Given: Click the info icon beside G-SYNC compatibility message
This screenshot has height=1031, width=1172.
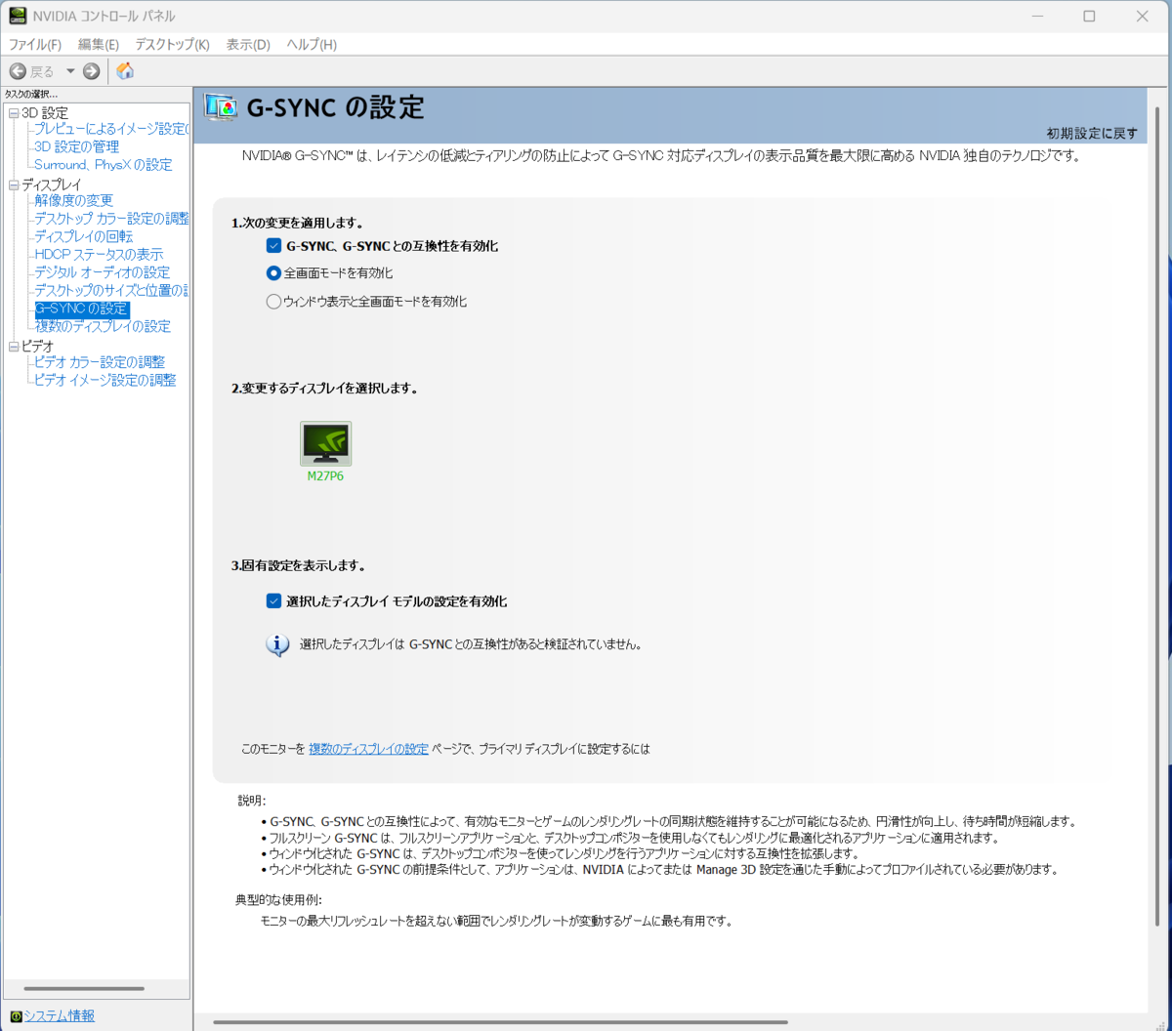Looking at the screenshot, I should (x=277, y=644).
